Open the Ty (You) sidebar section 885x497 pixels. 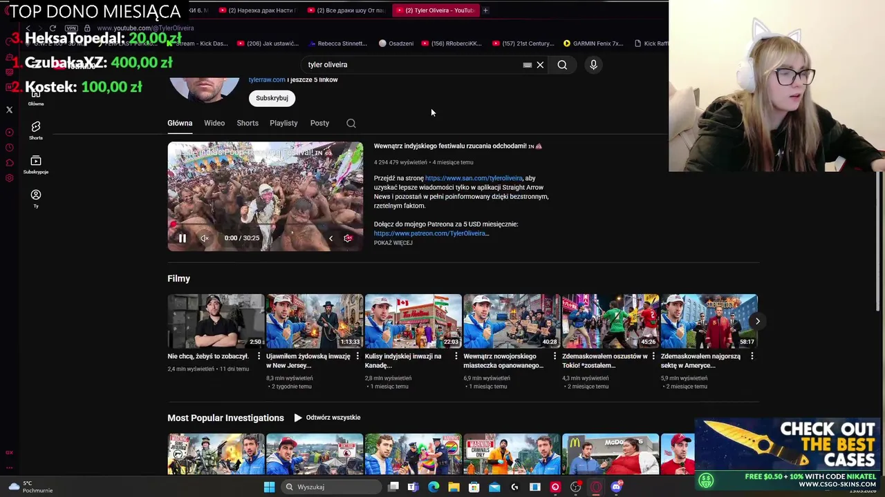click(x=36, y=198)
